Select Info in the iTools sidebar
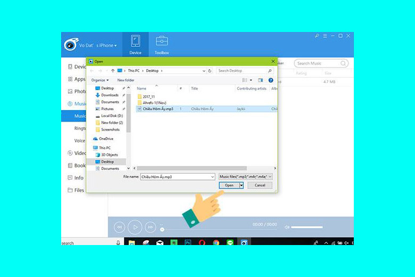 pos(79,177)
